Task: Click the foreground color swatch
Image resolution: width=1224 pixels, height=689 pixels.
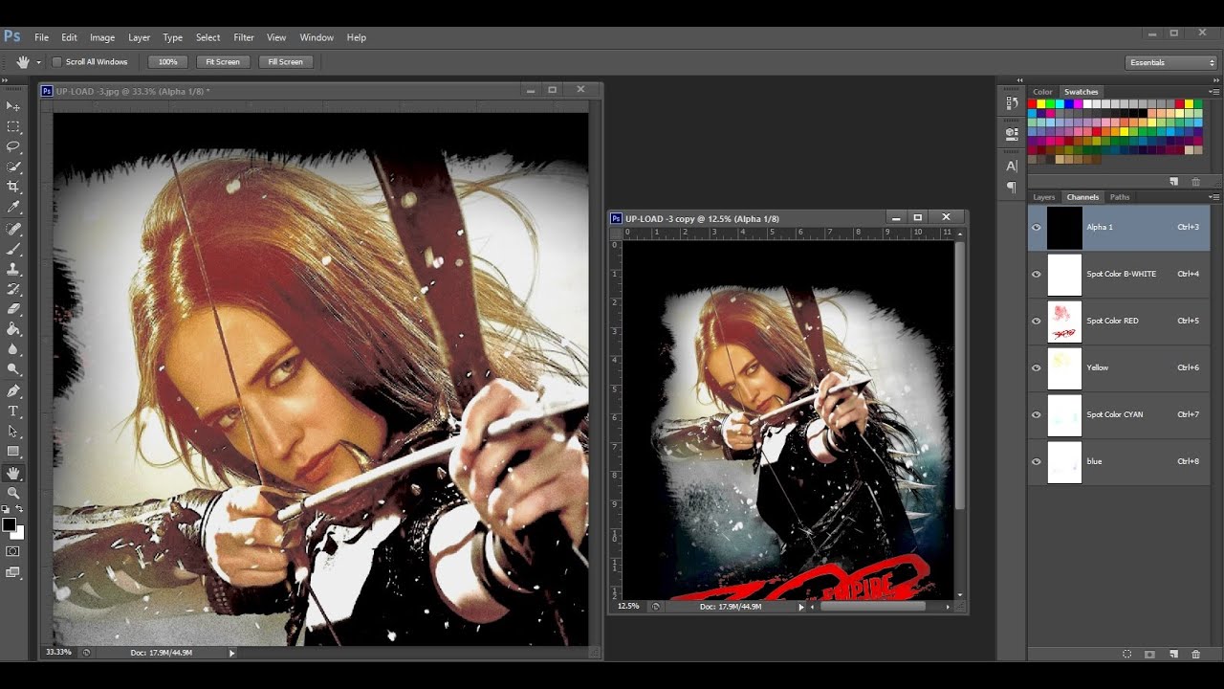Action: click(x=10, y=524)
